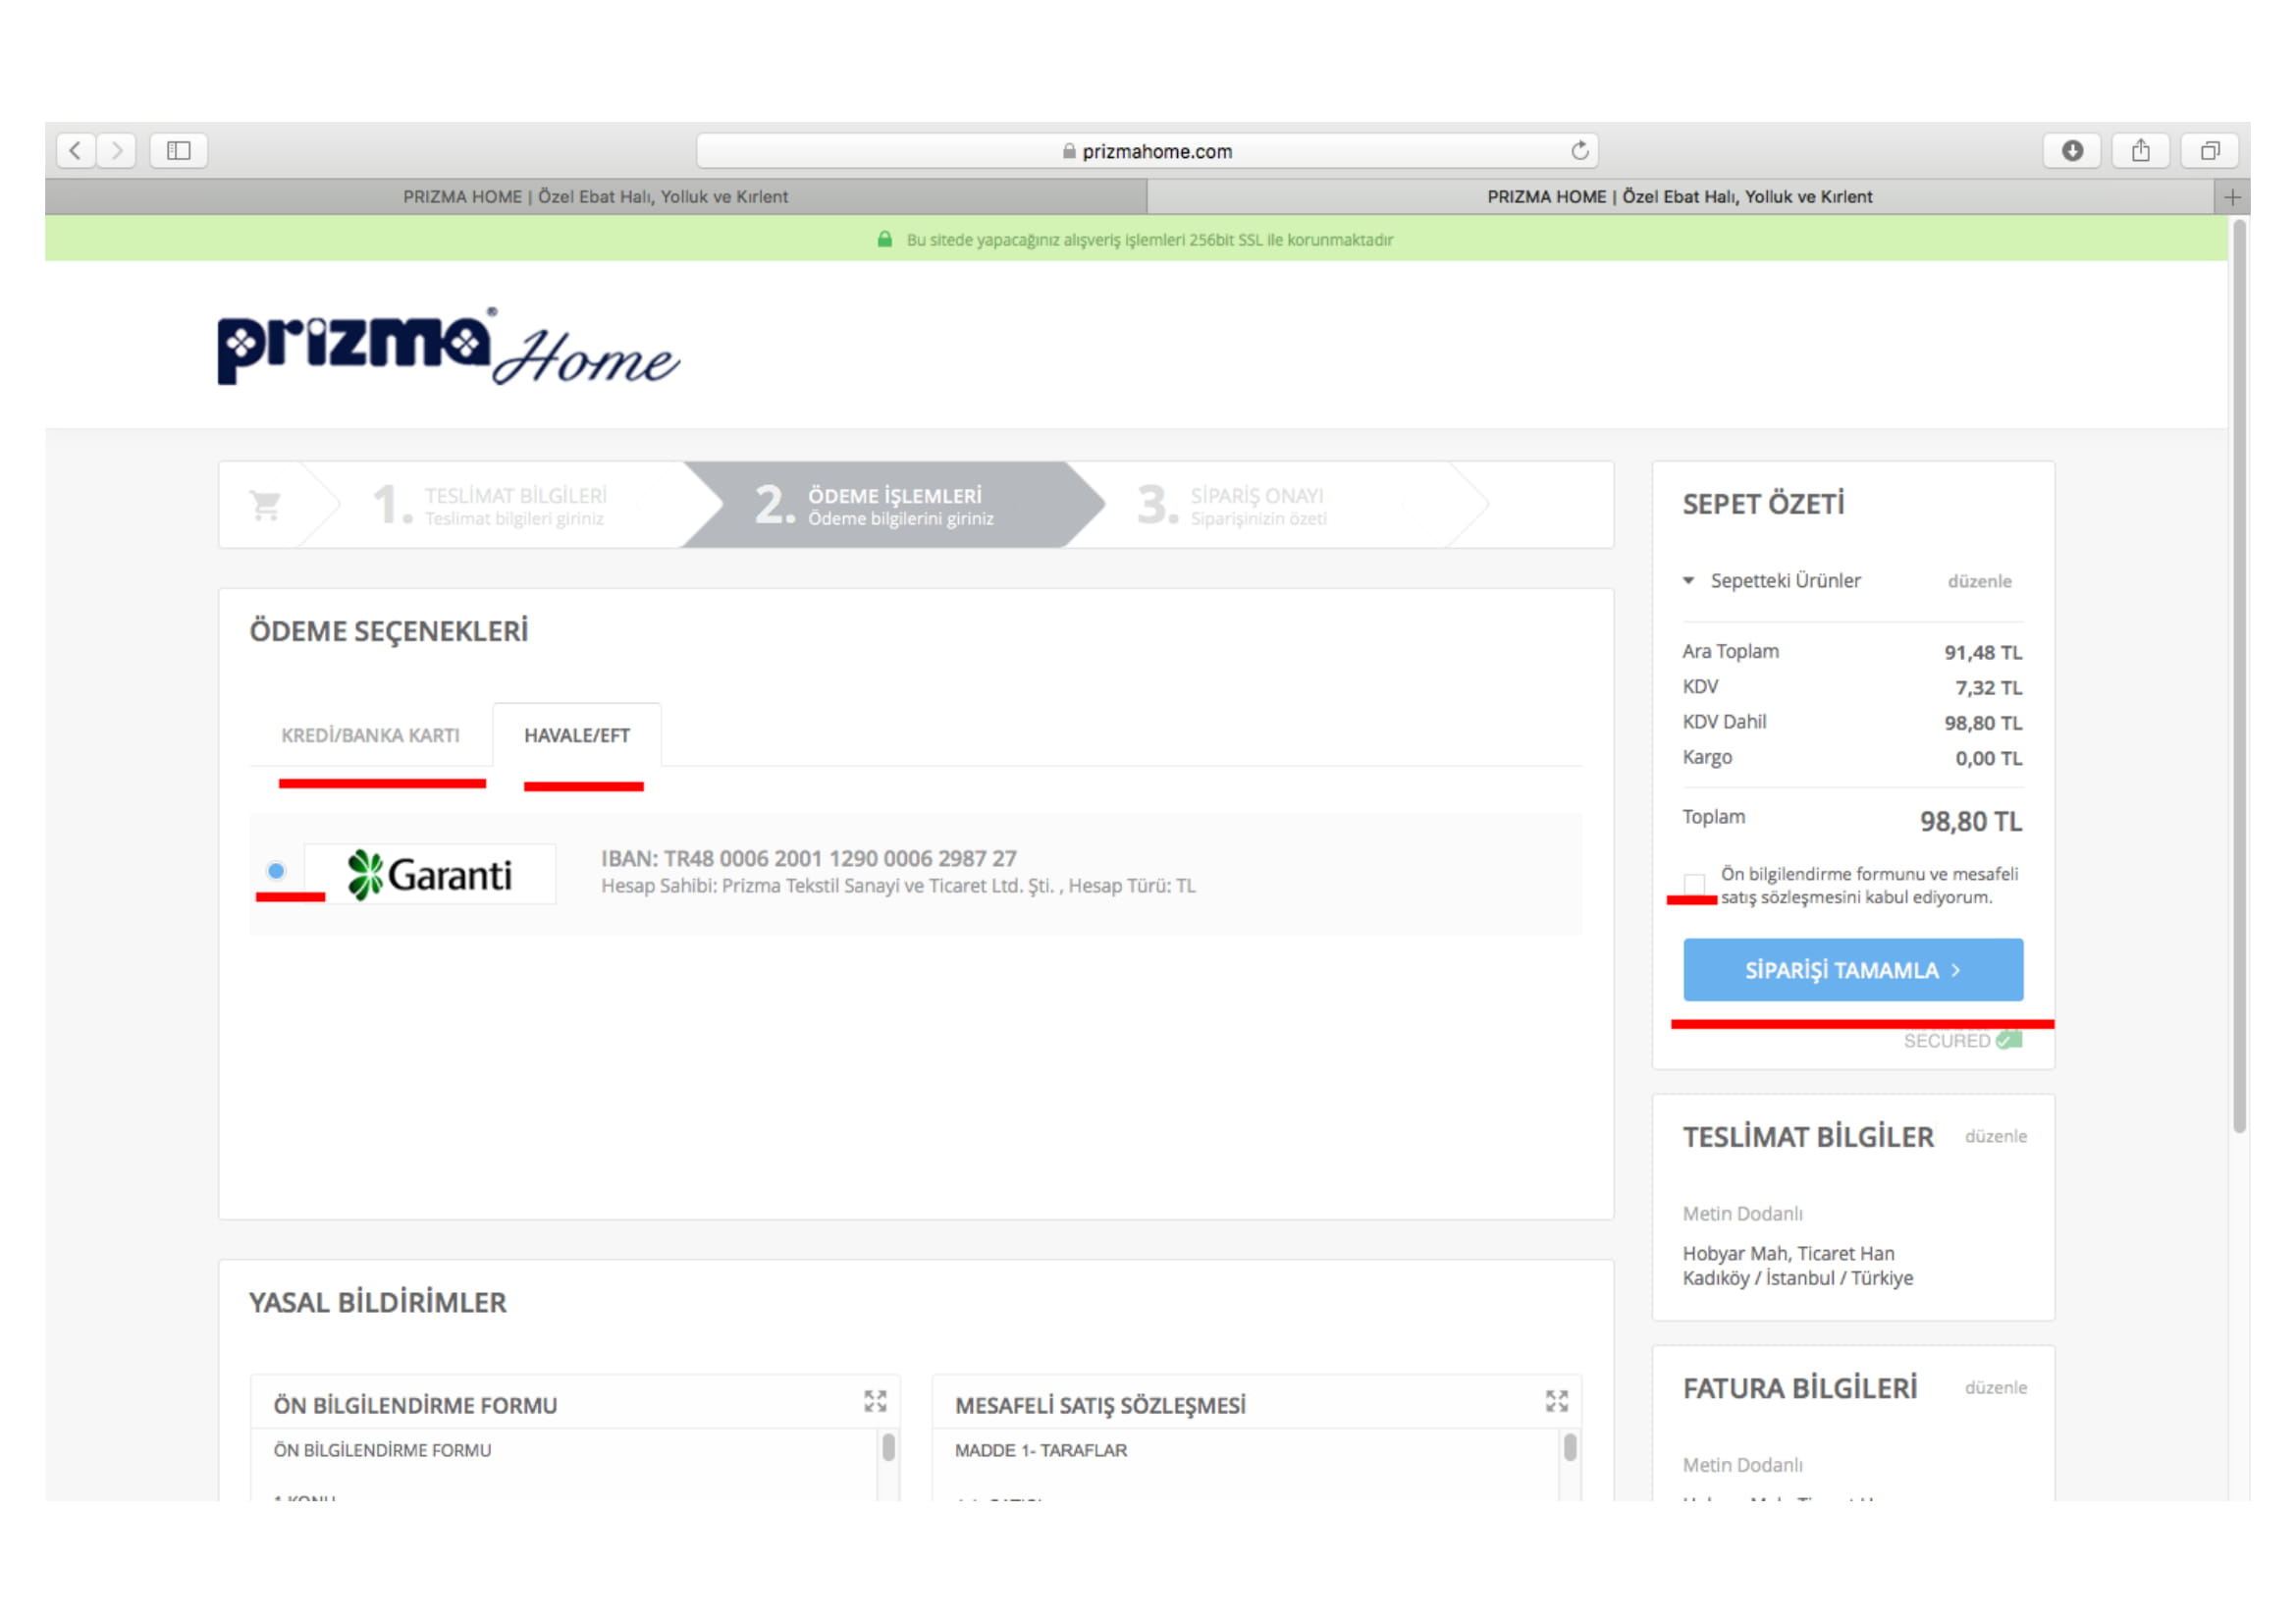Viewport: 2296px width, 1623px height.
Task: Go to step 1 TESLİMAT BİLGİLERİ
Action: tap(490, 505)
